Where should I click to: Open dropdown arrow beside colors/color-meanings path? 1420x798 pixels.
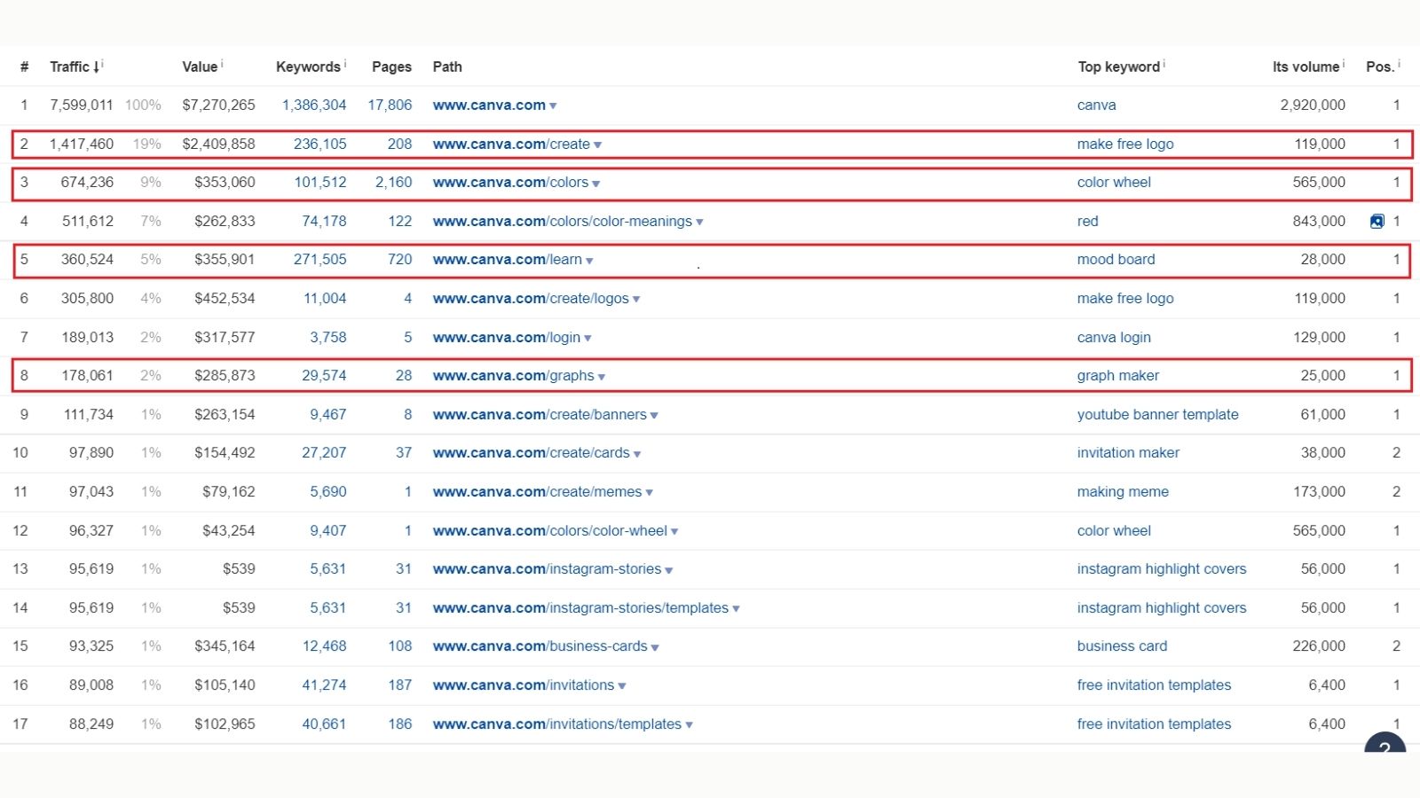click(x=699, y=223)
